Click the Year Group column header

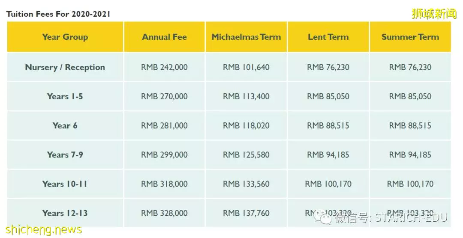point(65,37)
